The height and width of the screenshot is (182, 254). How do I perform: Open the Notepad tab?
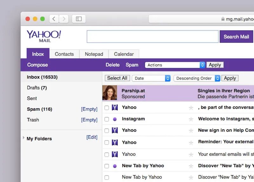click(x=94, y=54)
